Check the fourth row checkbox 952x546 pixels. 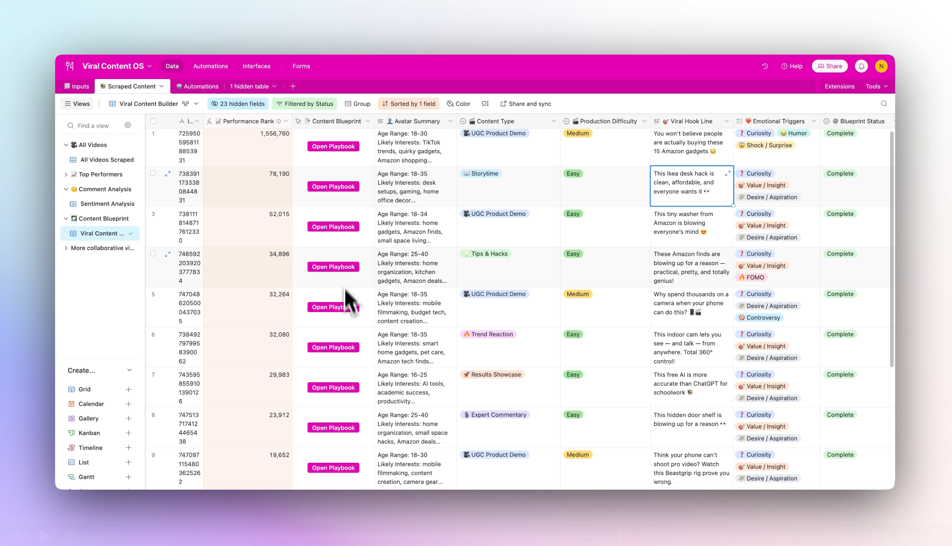[153, 254]
